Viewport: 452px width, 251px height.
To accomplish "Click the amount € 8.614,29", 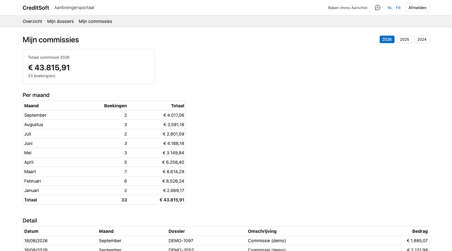I will coord(173,172).
